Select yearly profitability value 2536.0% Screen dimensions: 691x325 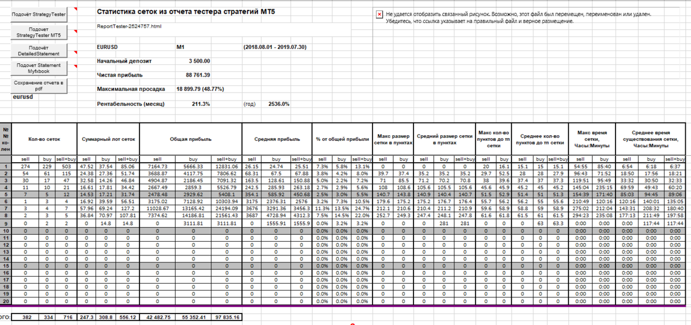point(279,104)
